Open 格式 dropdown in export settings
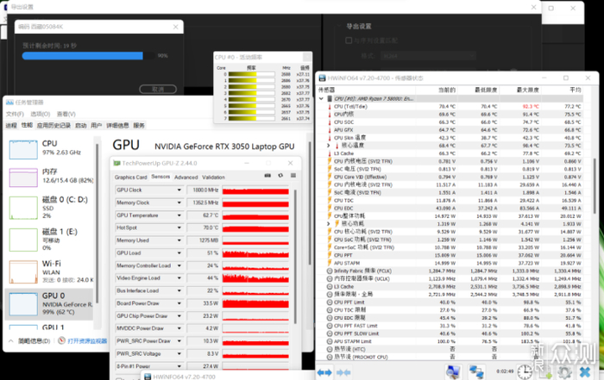 429,56
